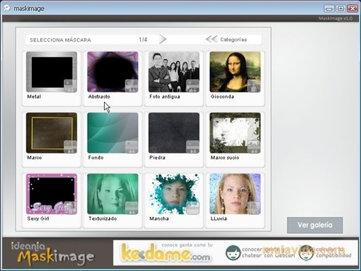The image size is (361, 271).
Task: Click the people icon on Mancha mask
Action: 192,208
